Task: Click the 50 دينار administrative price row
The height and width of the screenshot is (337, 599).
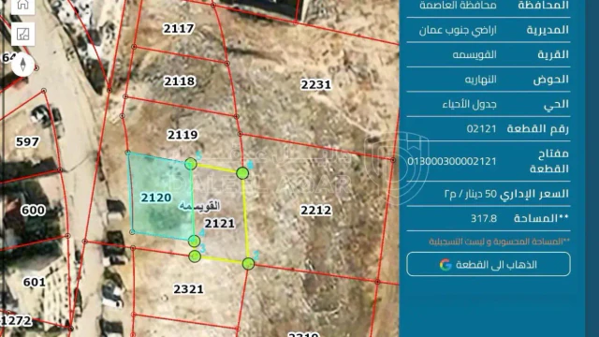Action: [489, 194]
